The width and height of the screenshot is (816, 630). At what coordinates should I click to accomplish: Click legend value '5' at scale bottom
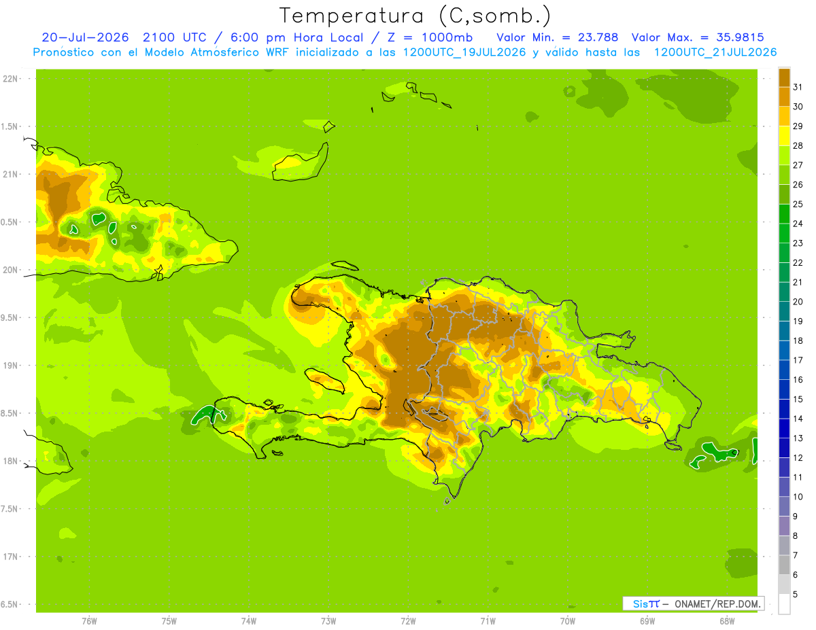tap(796, 595)
